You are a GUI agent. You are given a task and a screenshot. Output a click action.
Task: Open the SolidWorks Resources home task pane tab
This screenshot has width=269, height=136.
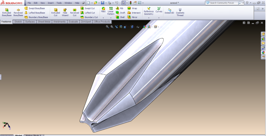point(263,34)
